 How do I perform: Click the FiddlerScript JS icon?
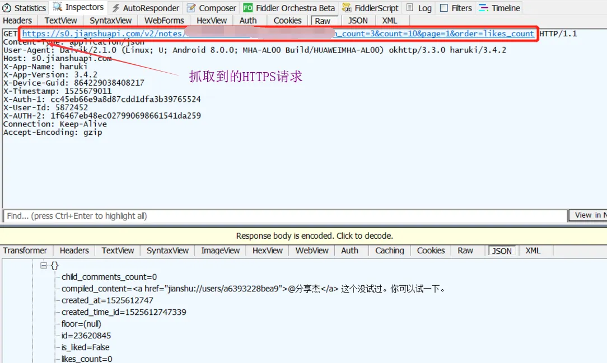(x=347, y=8)
